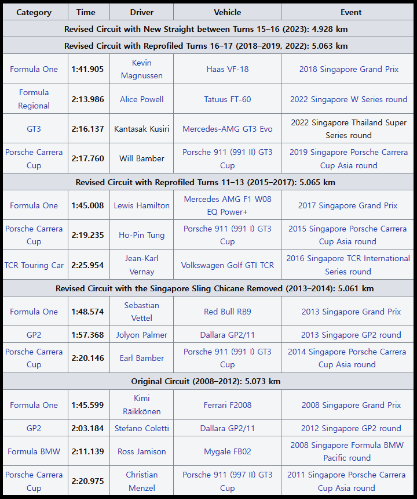The width and height of the screenshot is (417, 499).
Task: Open the 2013 Singapore Grand Prix link
Action: [351, 312]
